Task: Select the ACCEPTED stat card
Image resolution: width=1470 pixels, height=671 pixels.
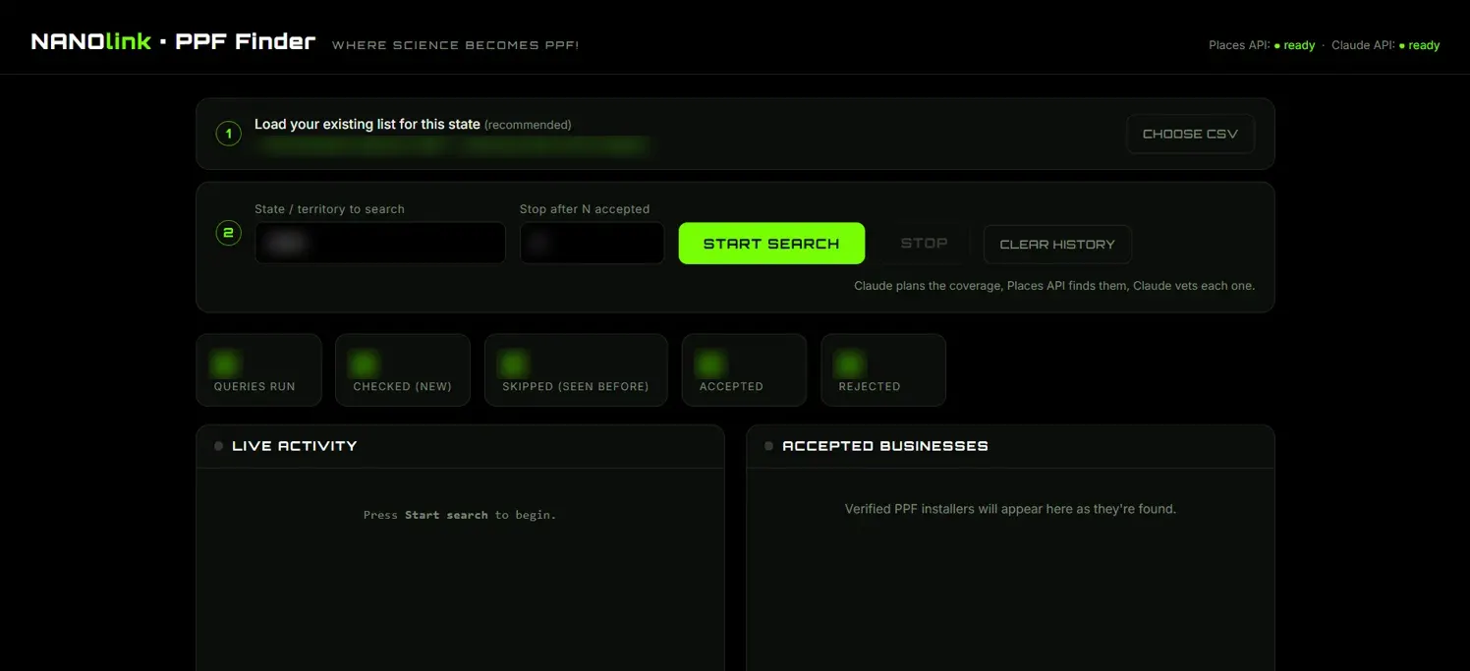Action: 744,370
